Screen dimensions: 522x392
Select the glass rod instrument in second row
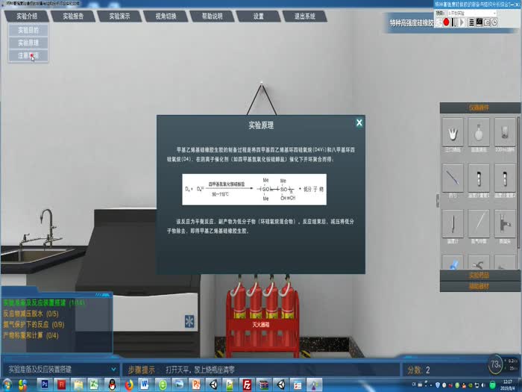tap(453, 181)
